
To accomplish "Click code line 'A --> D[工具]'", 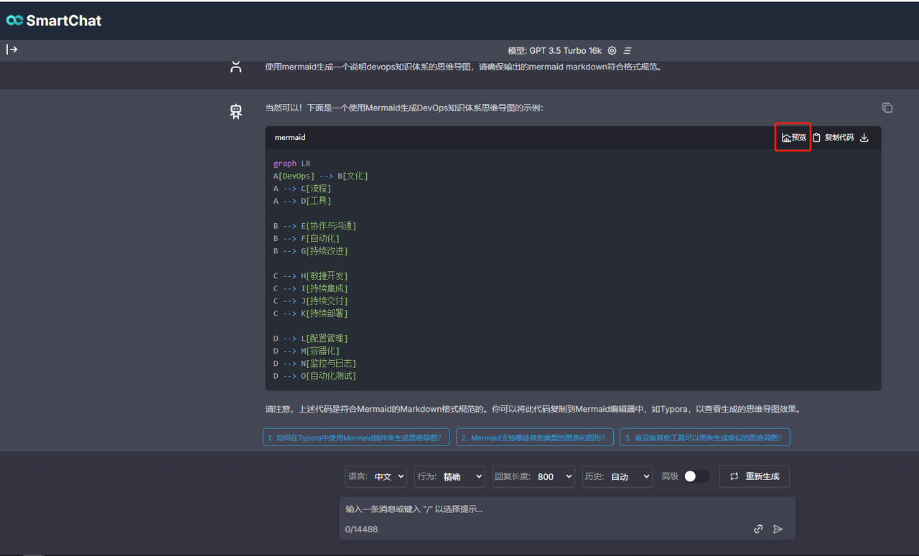I will pyautogui.click(x=302, y=201).
